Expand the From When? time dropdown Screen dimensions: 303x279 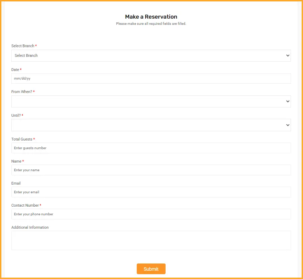click(151, 102)
